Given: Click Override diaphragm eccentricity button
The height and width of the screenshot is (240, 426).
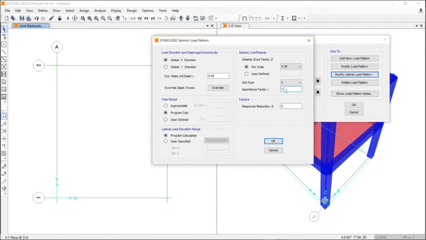Looking at the screenshot, I should [x=219, y=88].
